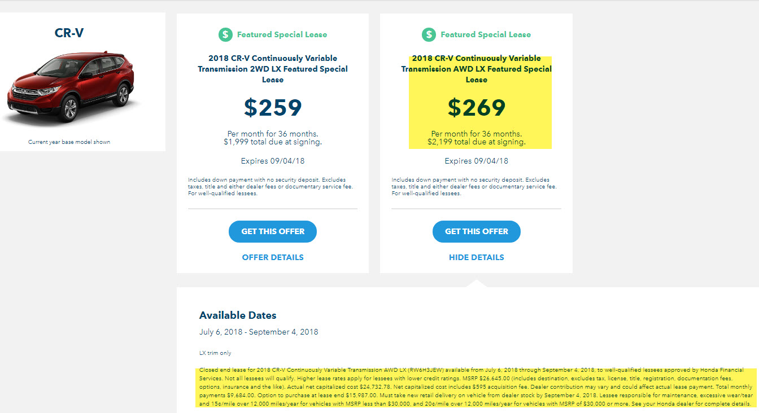Viewport: 759px width, 413px height.
Task: Click the dollar icon on 2WD lease card
Action: pos(225,34)
